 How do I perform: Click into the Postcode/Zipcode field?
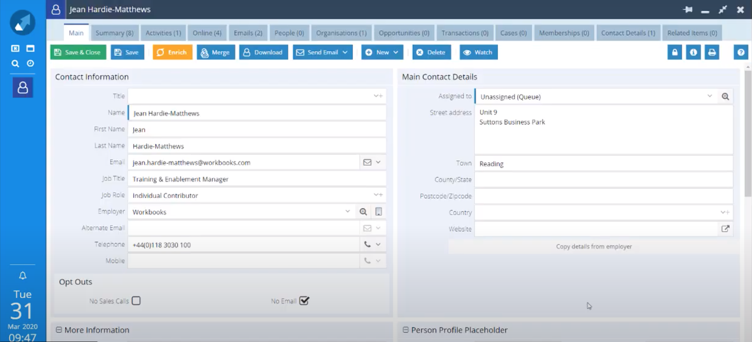tap(603, 196)
